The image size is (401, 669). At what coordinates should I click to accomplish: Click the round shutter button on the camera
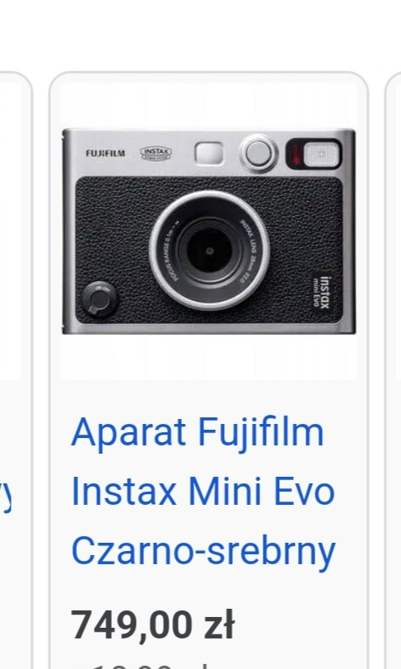pos(259,153)
